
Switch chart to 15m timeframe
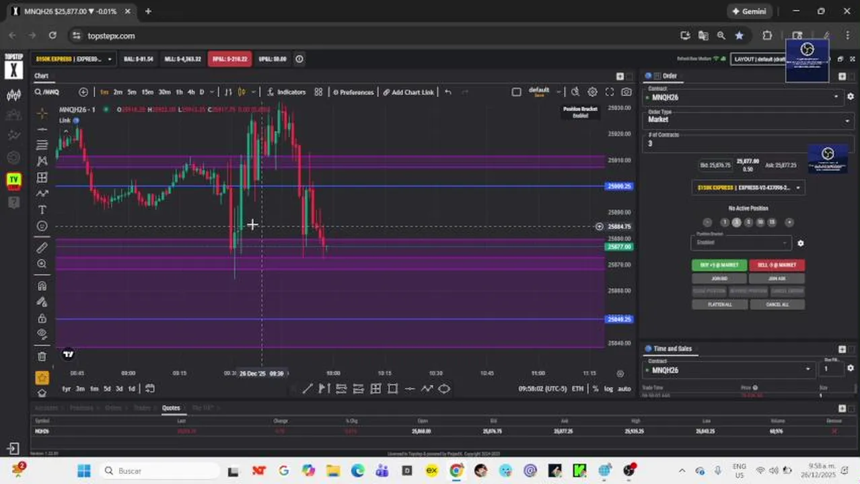147,92
